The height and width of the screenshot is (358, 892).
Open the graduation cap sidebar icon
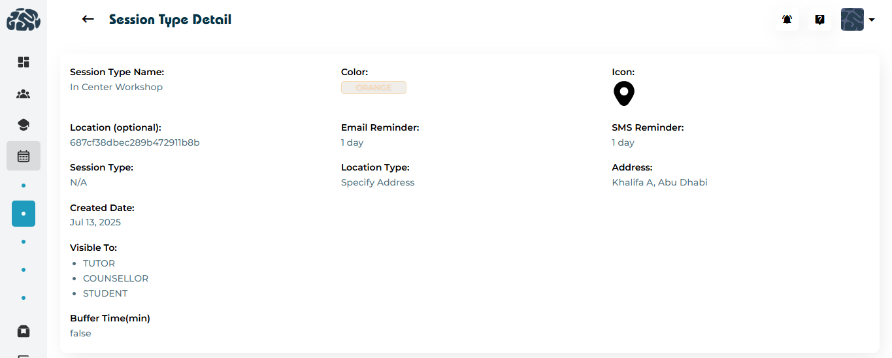click(24, 125)
